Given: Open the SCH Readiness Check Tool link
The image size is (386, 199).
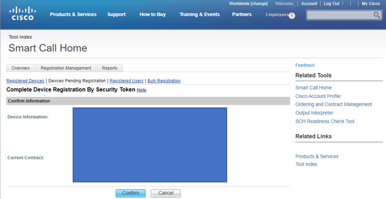Looking at the screenshot, I should coord(325,121).
